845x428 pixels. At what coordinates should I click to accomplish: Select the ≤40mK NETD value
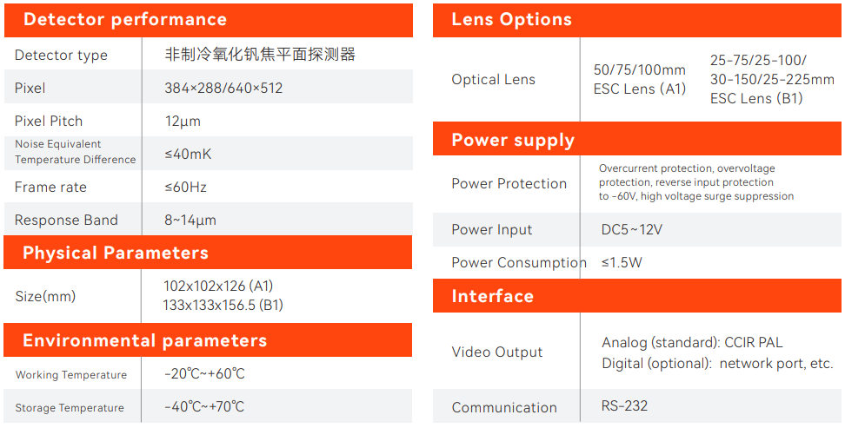pyautogui.click(x=188, y=155)
